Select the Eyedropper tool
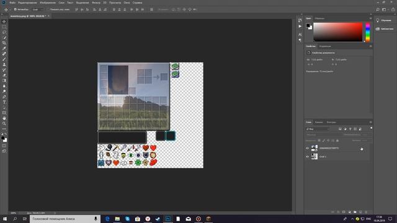 click(4, 48)
